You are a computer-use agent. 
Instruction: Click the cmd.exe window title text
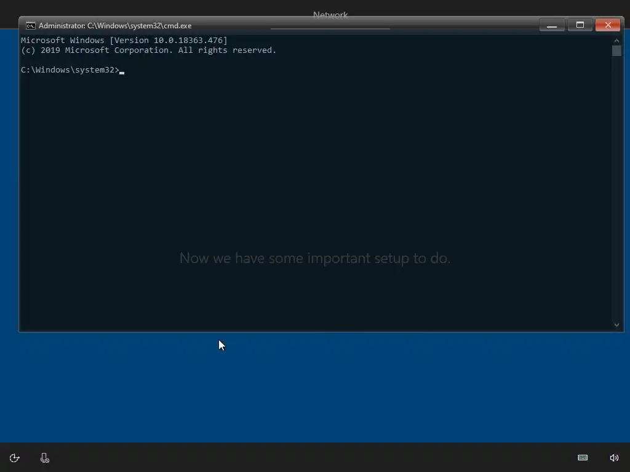click(115, 26)
